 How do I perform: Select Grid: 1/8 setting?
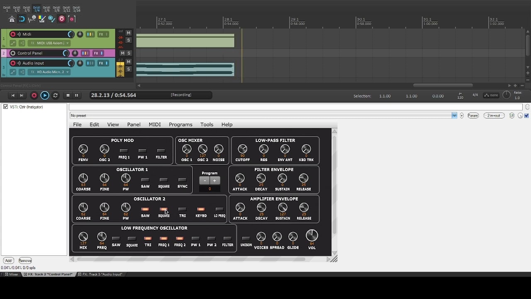(x=57, y=9)
